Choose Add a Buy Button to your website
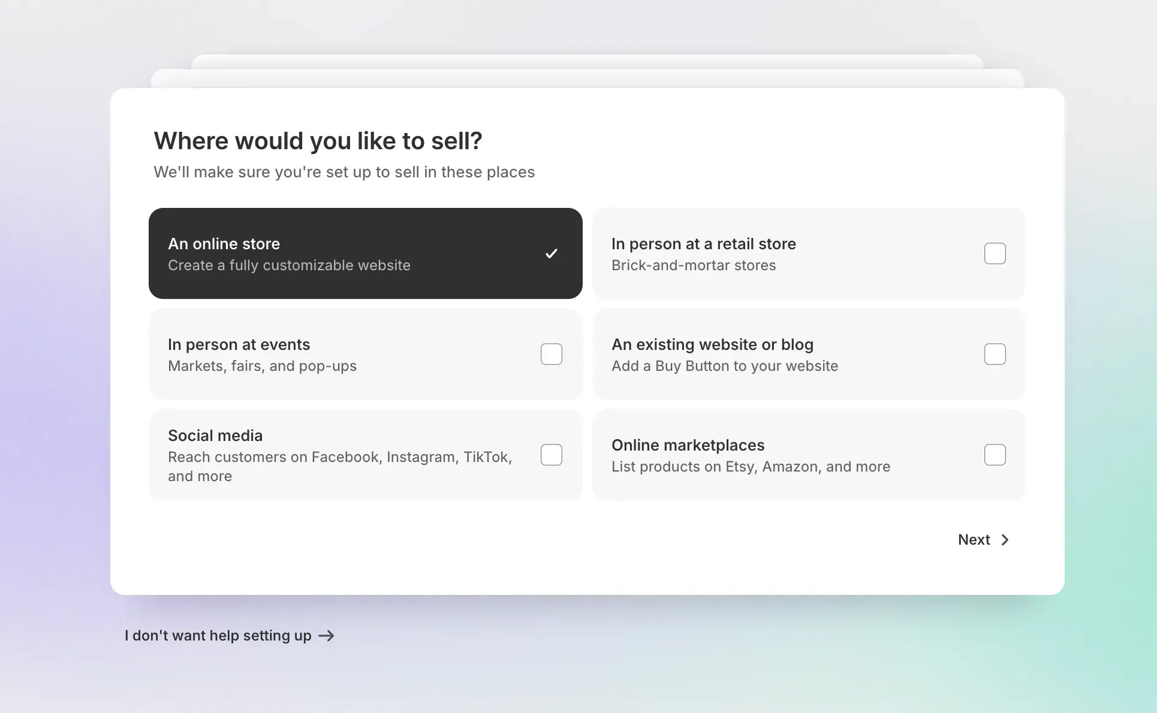Viewport: 1157px width, 713px height. tap(724, 366)
